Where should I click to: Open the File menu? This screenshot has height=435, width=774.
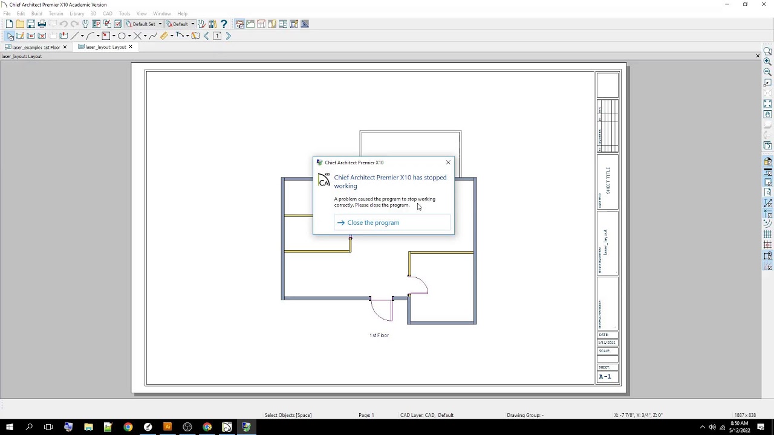(7, 13)
